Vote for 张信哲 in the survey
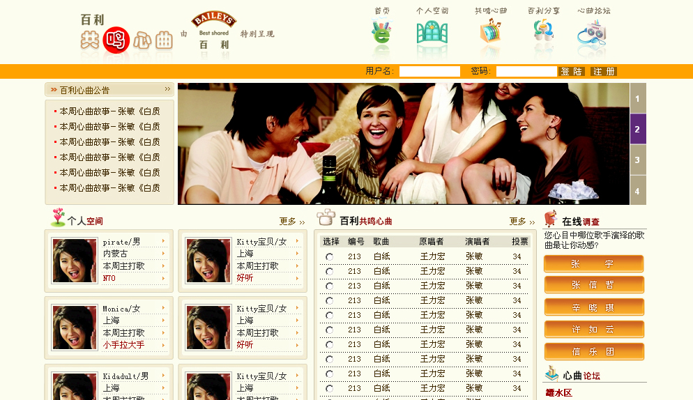The width and height of the screenshot is (693, 400). 593,285
